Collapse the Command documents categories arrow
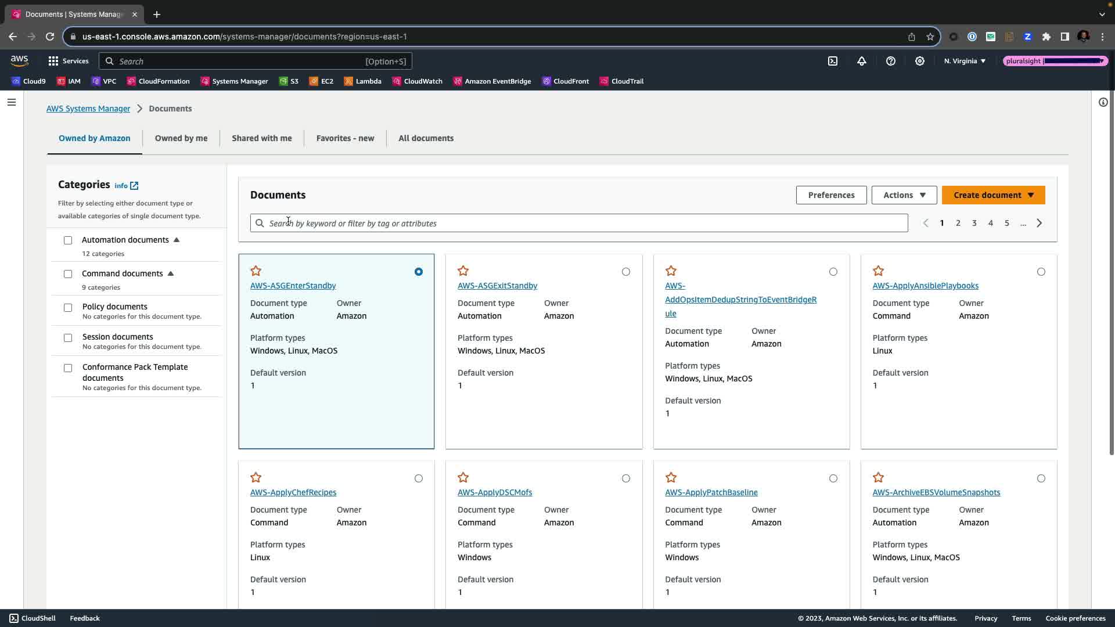 pyautogui.click(x=171, y=273)
